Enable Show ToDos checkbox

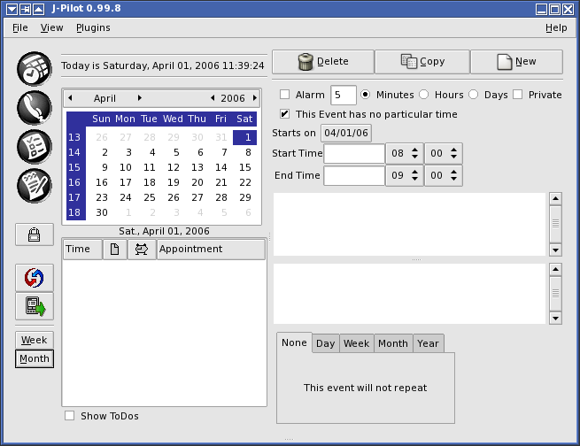click(70, 416)
